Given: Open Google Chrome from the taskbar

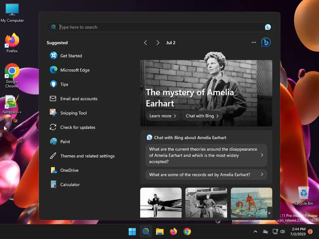Looking at the screenshot, I should pyautogui.click(x=187, y=232).
